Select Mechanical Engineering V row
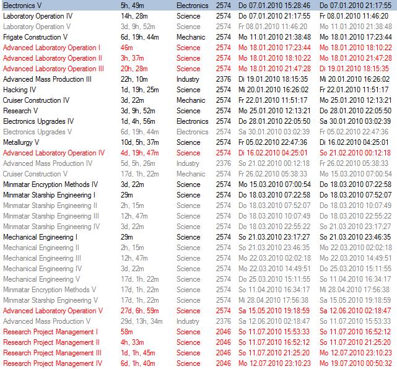The image size is (397, 369). click(199, 279)
